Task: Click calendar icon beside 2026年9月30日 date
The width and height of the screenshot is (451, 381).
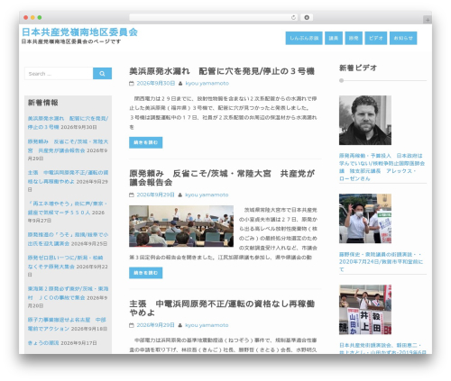Action: coord(132,84)
